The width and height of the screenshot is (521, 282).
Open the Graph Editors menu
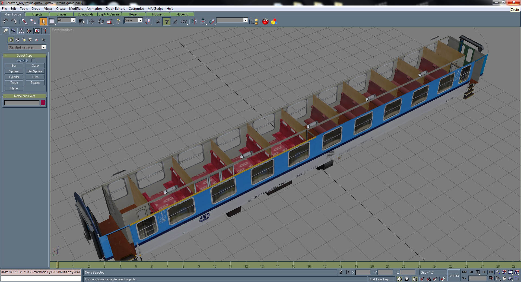pos(115,9)
